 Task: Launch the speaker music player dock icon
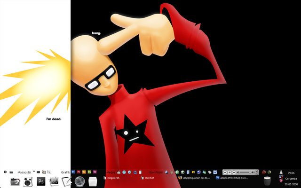[28, 181]
